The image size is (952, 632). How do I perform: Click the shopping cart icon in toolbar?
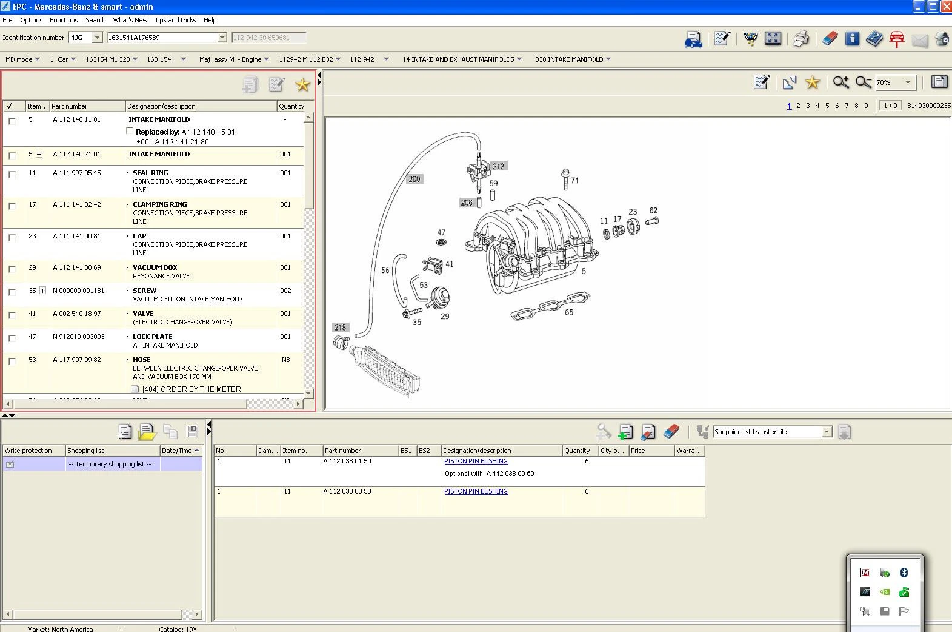pos(750,39)
